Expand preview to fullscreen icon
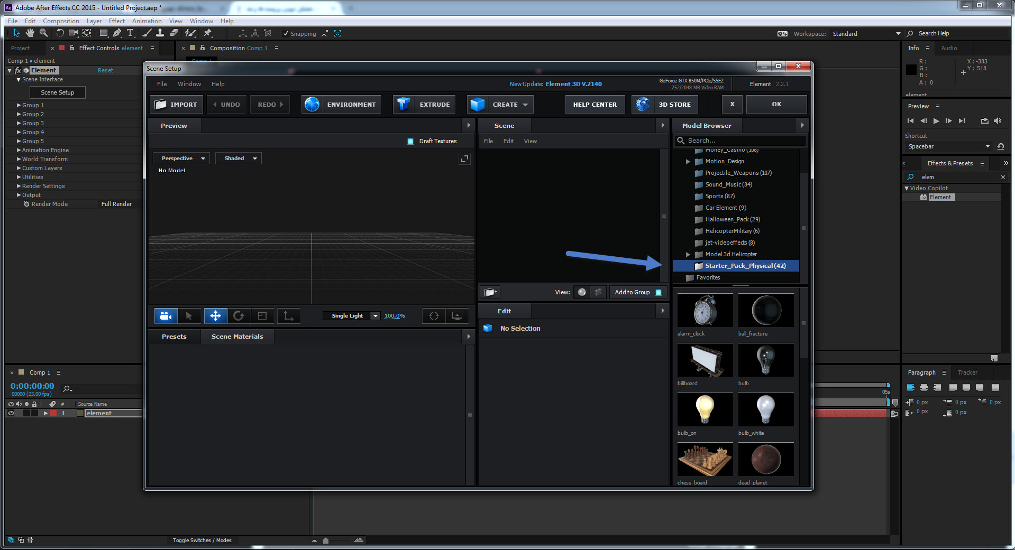This screenshot has width=1015, height=550. pos(464,159)
